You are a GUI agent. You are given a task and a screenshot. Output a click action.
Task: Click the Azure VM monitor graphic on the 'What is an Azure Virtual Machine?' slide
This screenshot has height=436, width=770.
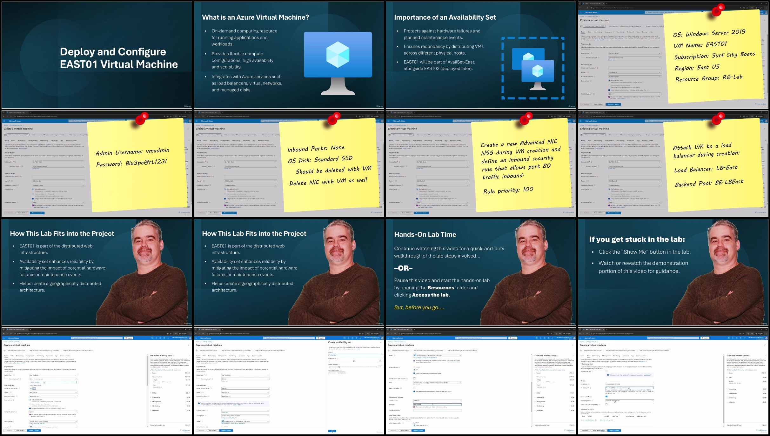(x=338, y=63)
